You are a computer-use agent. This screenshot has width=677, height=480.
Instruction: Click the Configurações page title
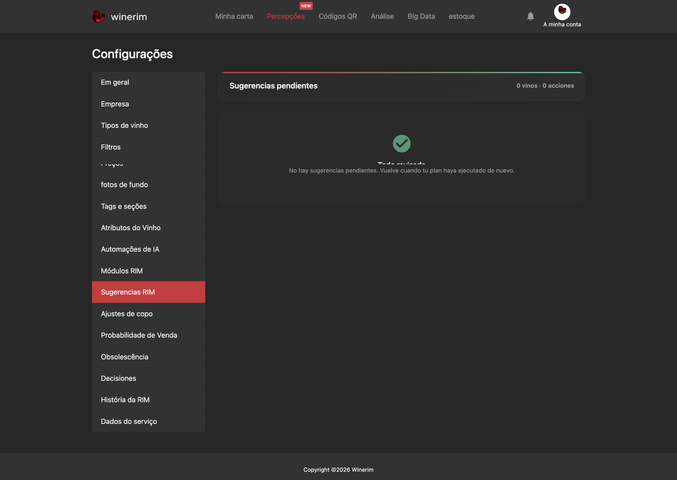pyautogui.click(x=132, y=54)
